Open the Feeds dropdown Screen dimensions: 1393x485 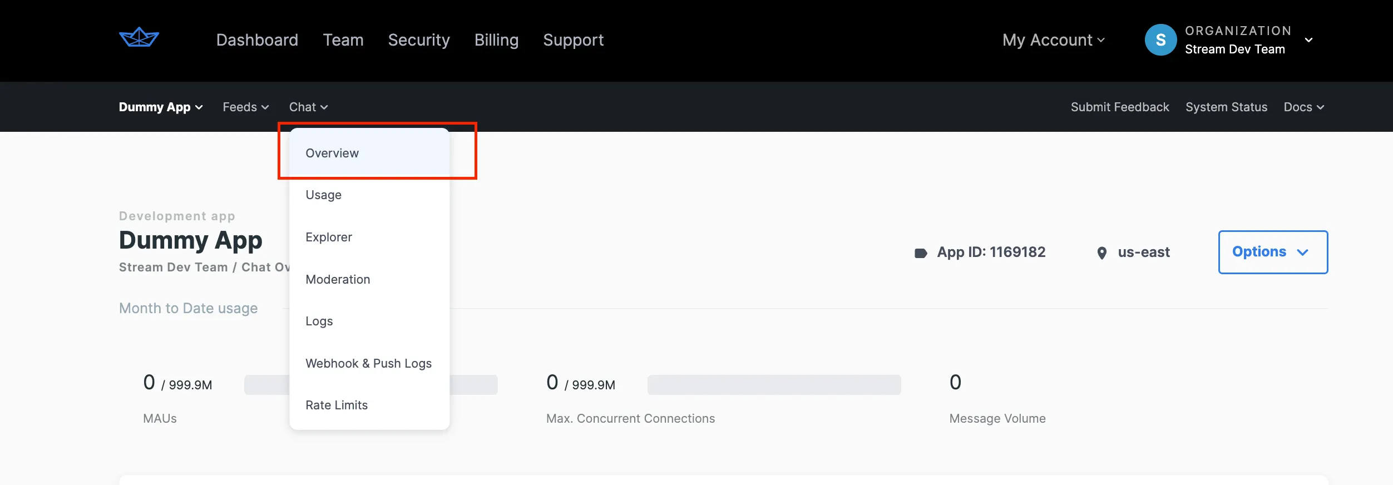[245, 107]
